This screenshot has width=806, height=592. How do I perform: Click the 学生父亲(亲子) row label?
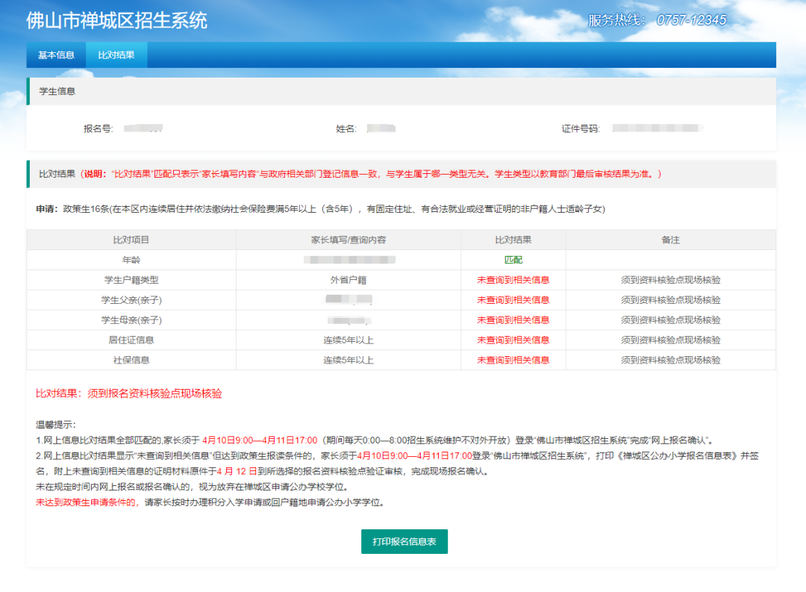[x=131, y=300]
